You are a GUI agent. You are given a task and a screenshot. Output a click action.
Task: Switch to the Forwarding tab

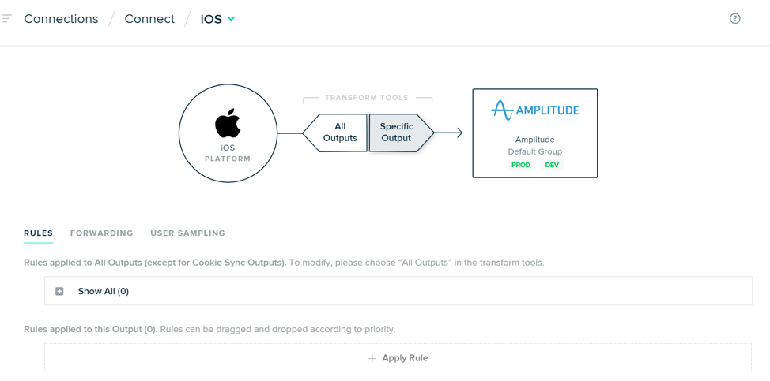point(102,233)
